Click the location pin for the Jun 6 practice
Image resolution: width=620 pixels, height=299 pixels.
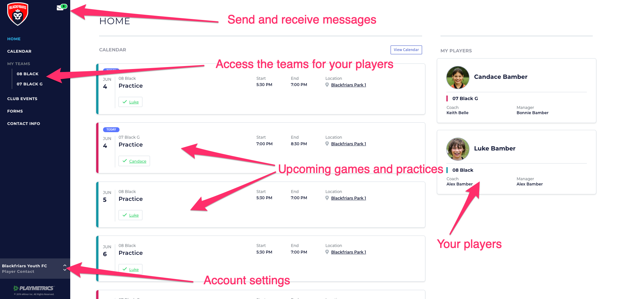tap(327, 252)
